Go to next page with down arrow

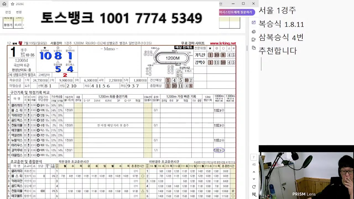(x=254, y=179)
